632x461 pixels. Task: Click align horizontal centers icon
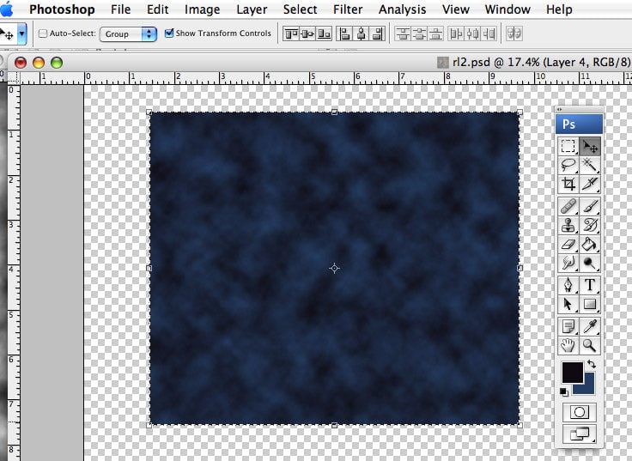pyautogui.click(x=362, y=34)
